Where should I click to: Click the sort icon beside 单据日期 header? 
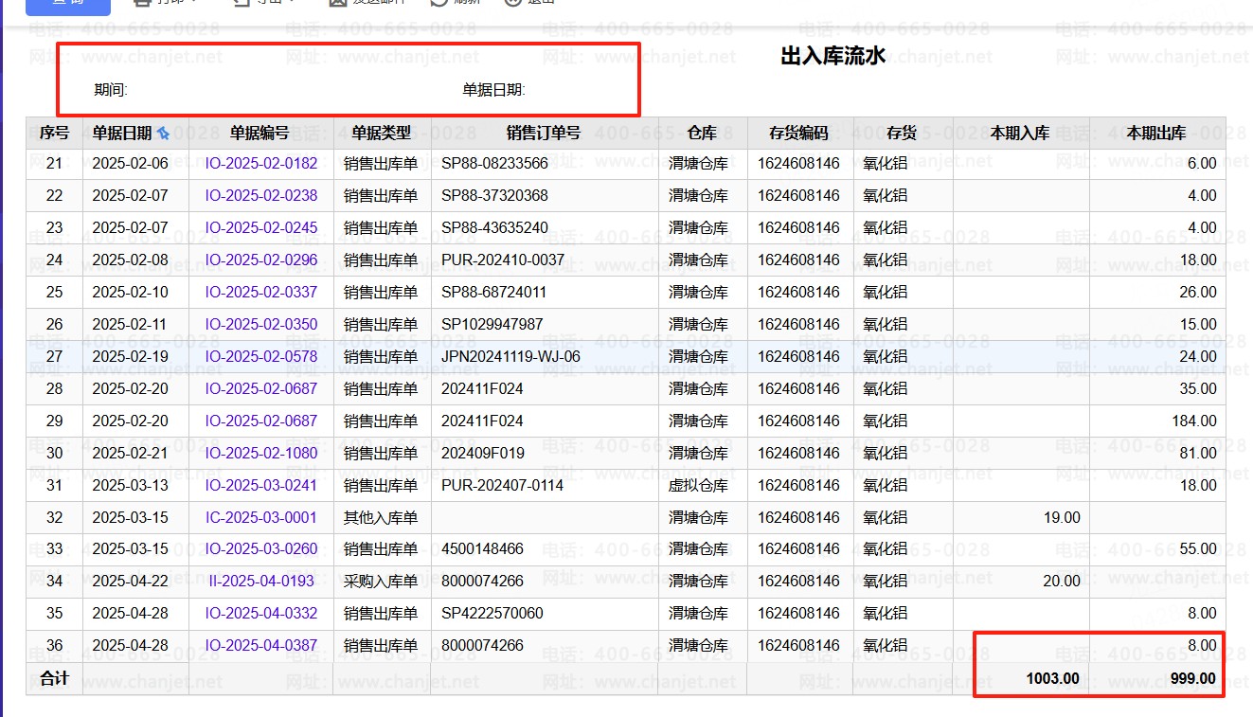coord(163,134)
